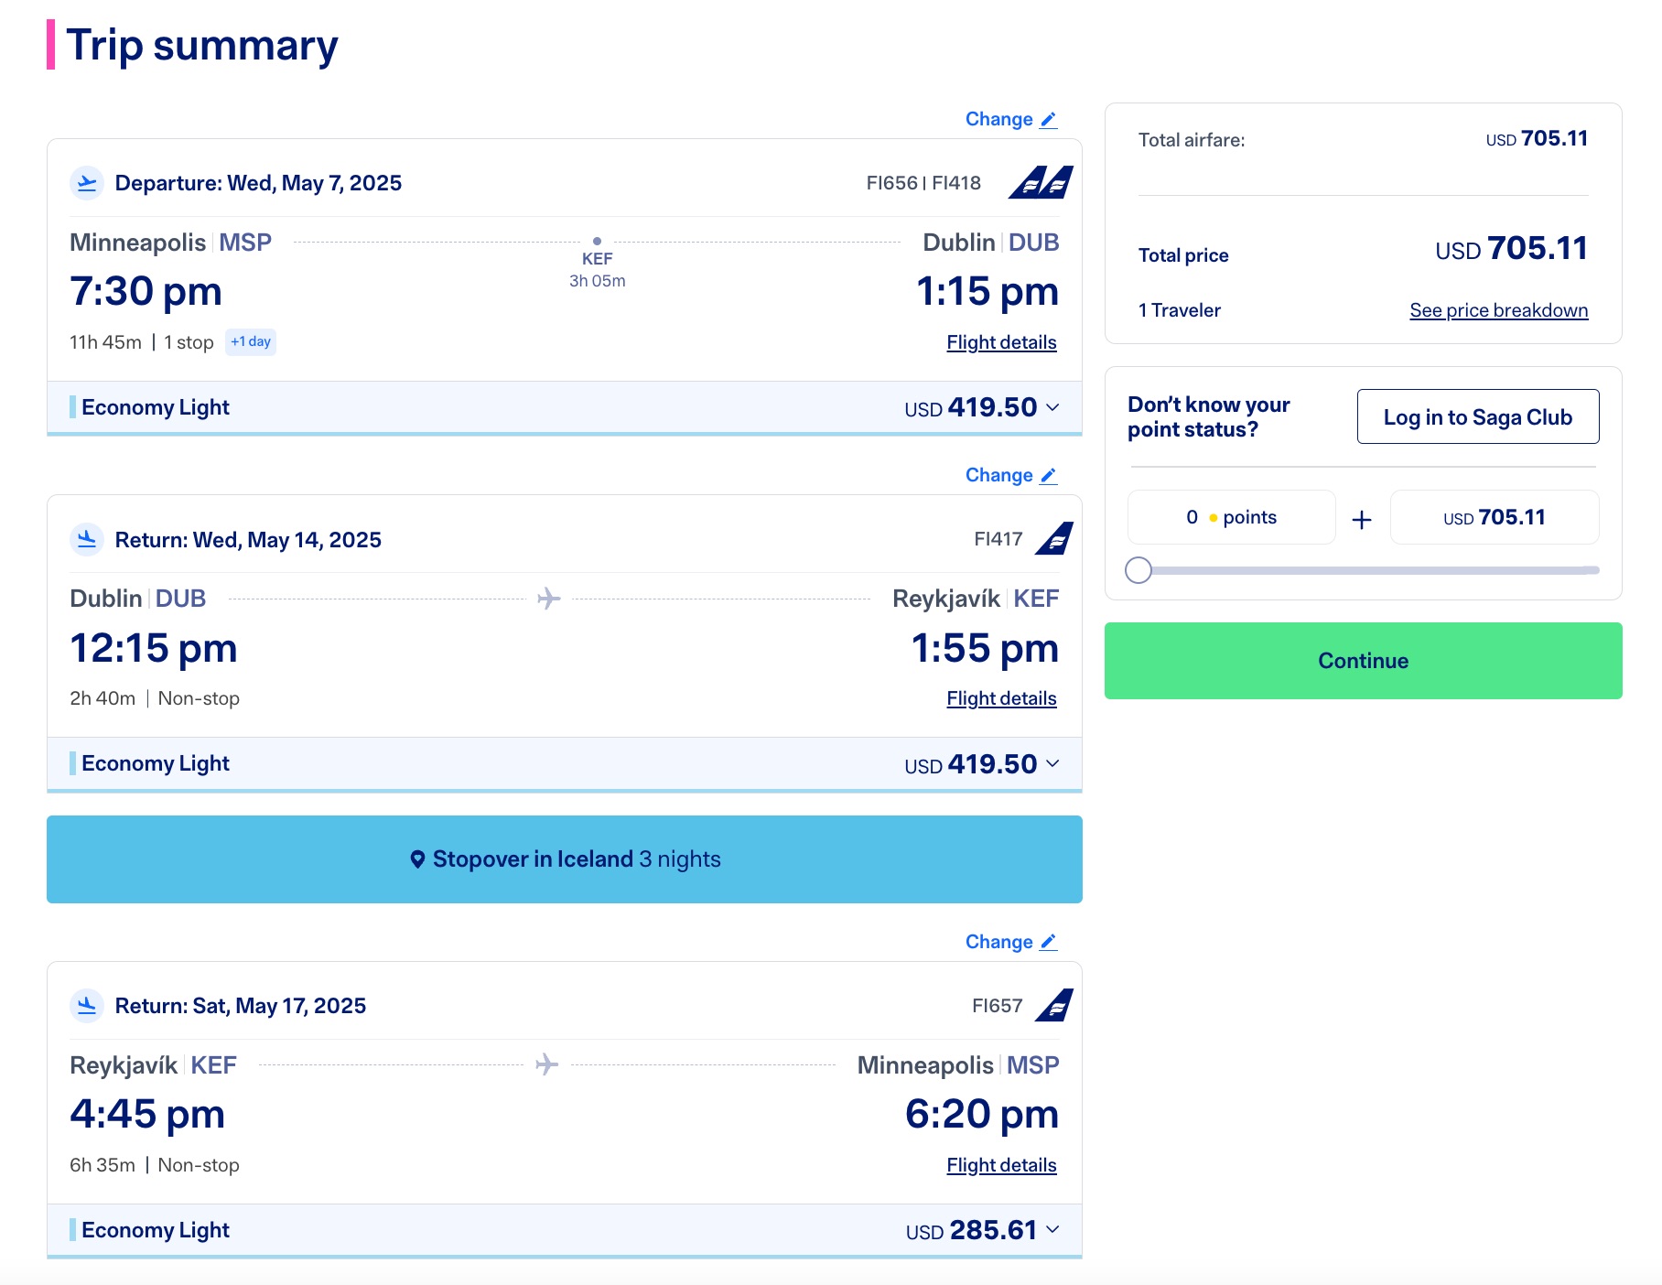Click the Icelandair logo beside FI417
1662x1285 pixels.
click(x=1054, y=539)
